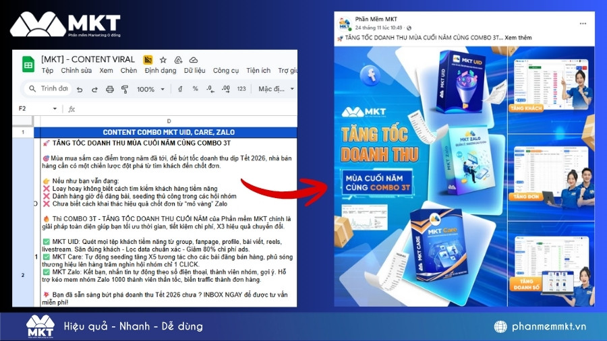Click the public audience globe icon
607x341 pixels.
point(409,28)
